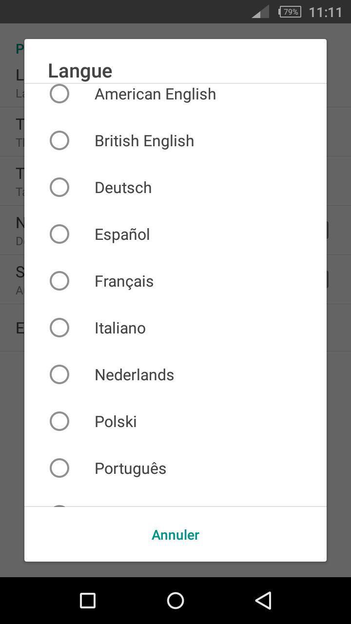Image resolution: width=351 pixels, height=624 pixels.
Task: Select the Français radio button
Action: [59, 281]
